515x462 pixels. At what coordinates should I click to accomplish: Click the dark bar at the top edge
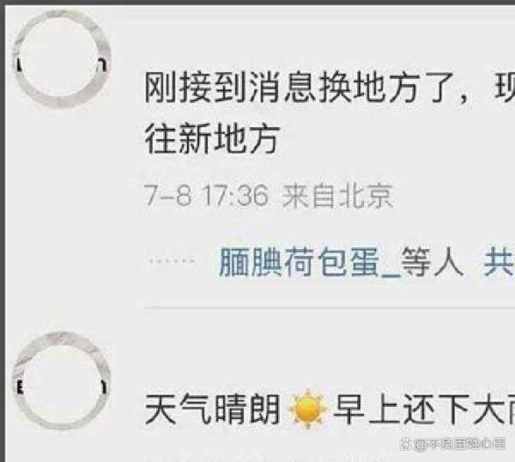point(257,3)
